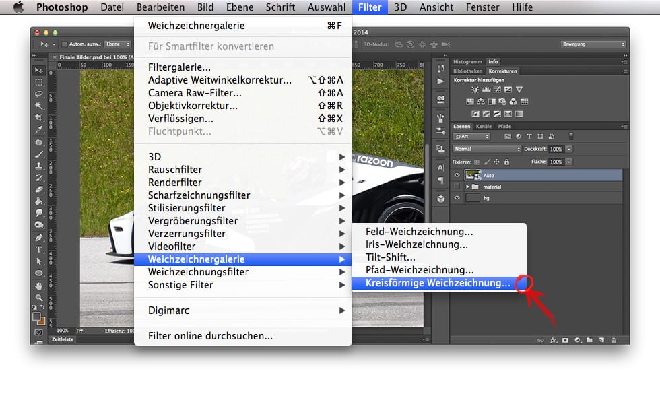The width and height of the screenshot is (660, 394).
Task: Click Filter online durchsuchen
Action: [x=243, y=336]
